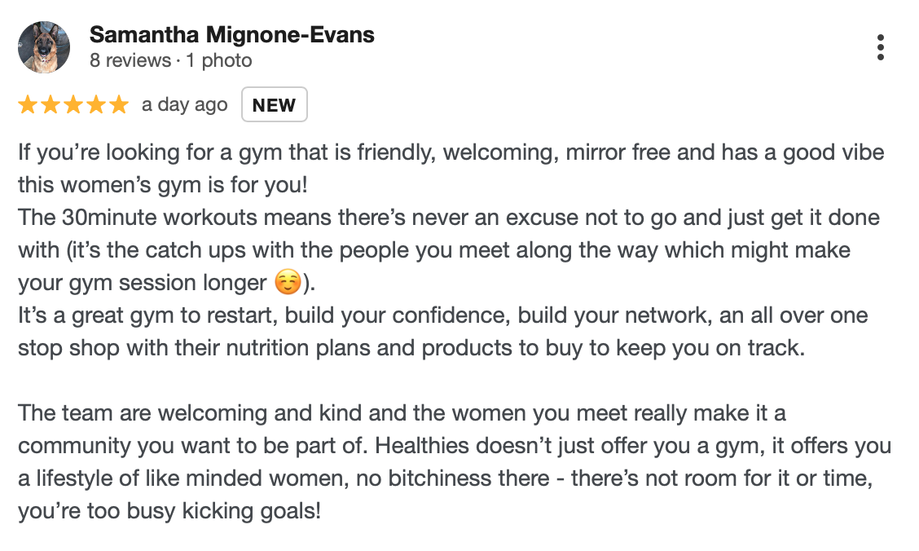Click the third star in the rating
The width and height of the screenshot is (919, 551).
tap(73, 105)
